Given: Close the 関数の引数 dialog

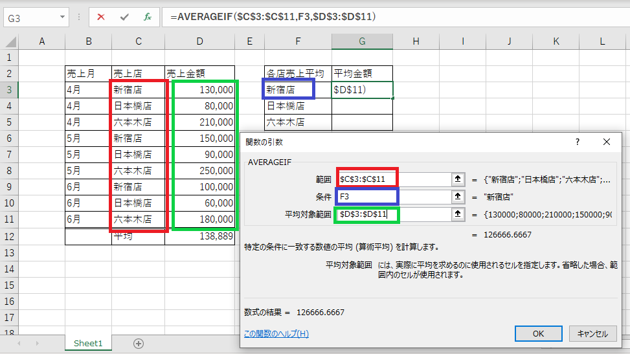Looking at the screenshot, I should click(607, 142).
